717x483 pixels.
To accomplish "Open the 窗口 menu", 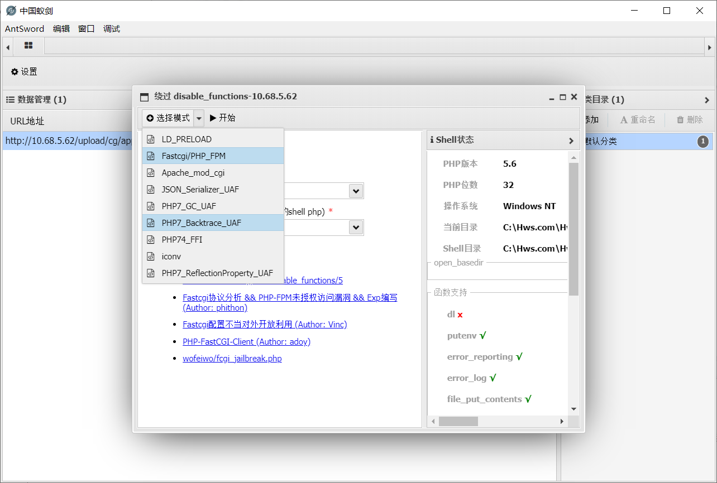I will pyautogui.click(x=87, y=29).
